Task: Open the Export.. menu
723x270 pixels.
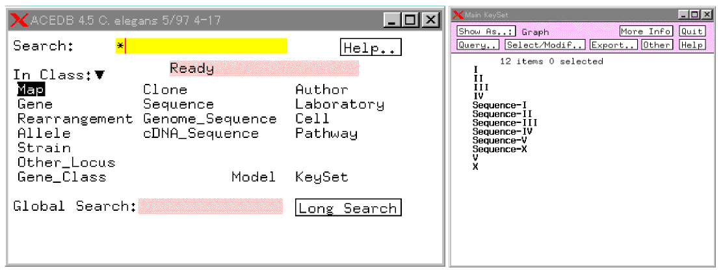Action: point(613,45)
